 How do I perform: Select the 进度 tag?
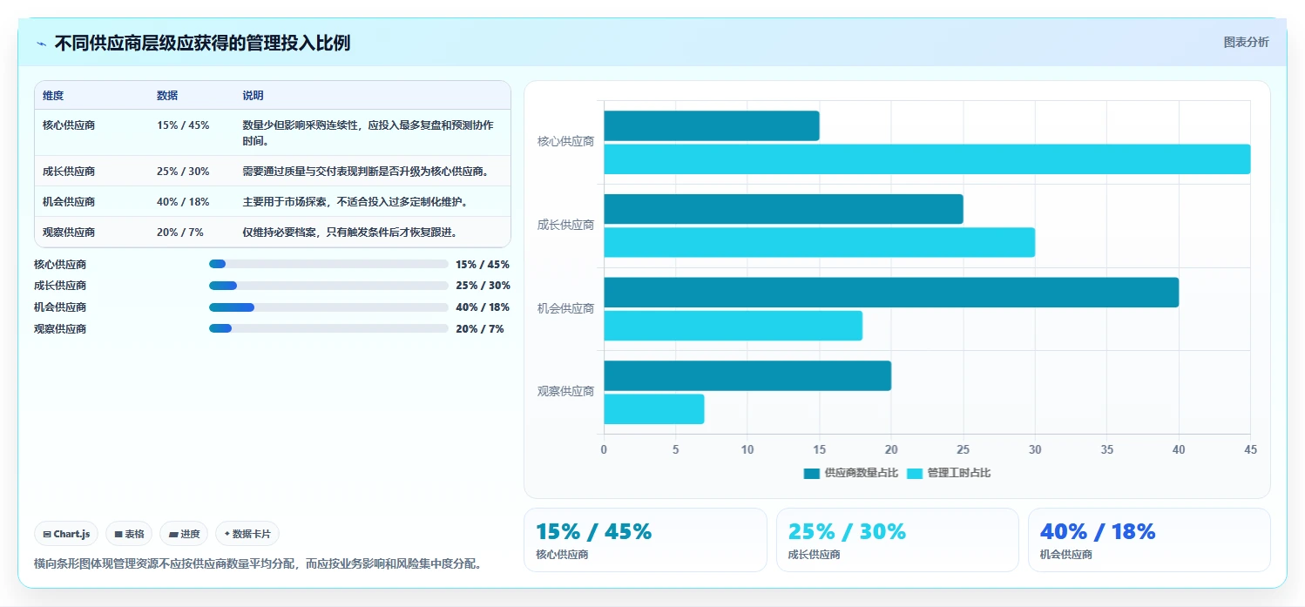point(184,534)
